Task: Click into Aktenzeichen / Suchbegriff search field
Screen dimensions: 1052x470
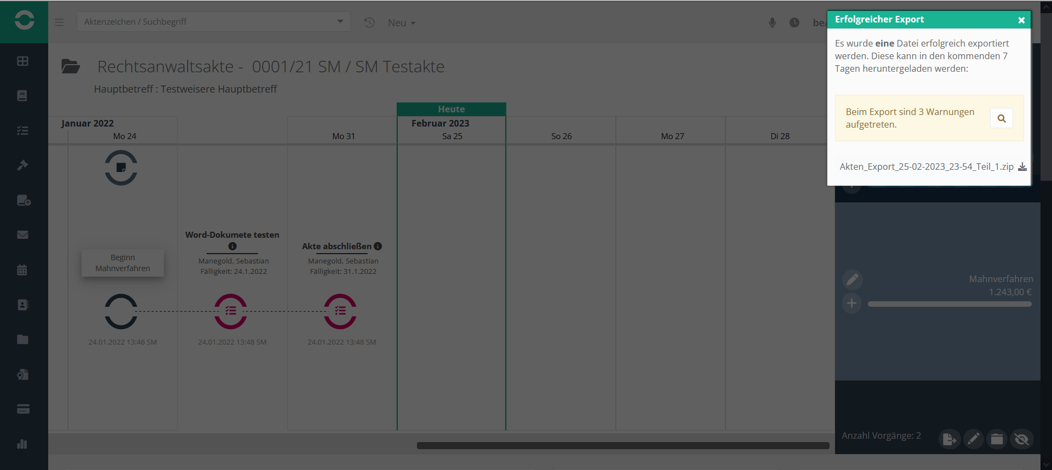Action: (205, 22)
